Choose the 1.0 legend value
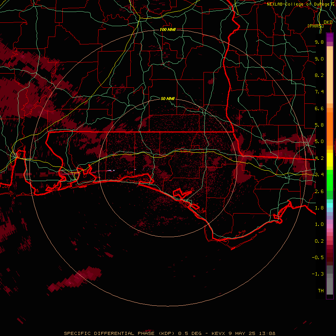This screenshot has height=336, width=336. coord(319,224)
